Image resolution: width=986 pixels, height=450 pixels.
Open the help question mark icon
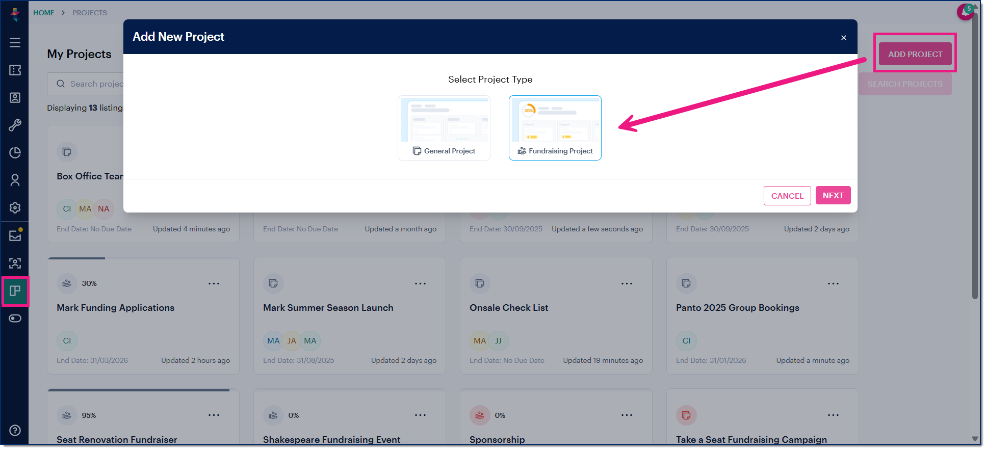(x=15, y=430)
